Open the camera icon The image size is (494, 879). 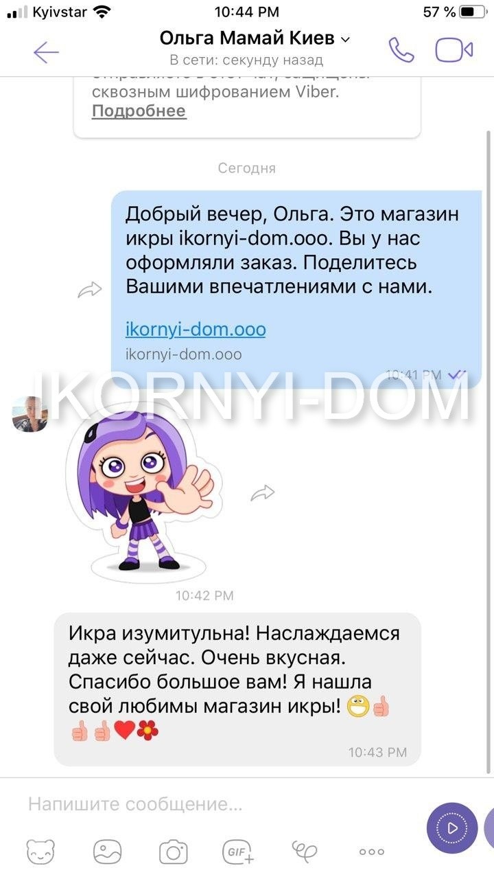[x=174, y=852]
